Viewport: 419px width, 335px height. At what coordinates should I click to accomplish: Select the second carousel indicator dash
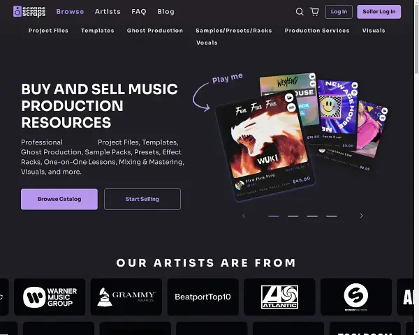pyautogui.click(x=293, y=216)
